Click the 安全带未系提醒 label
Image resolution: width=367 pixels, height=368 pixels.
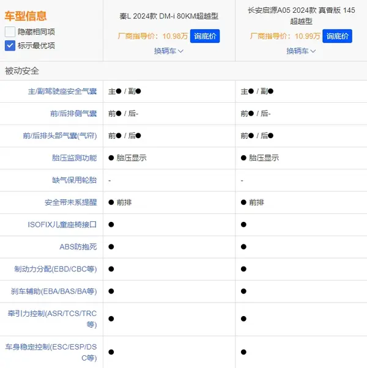coord(71,202)
